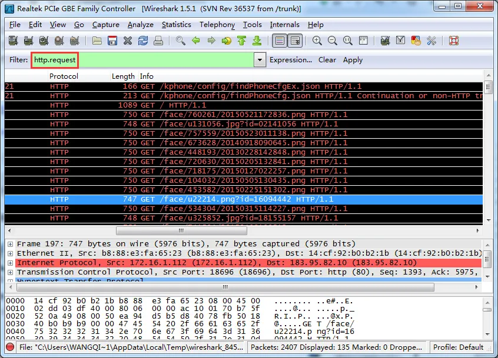
Task: Open preferences wrench icon
Action: (x=431, y=41)
